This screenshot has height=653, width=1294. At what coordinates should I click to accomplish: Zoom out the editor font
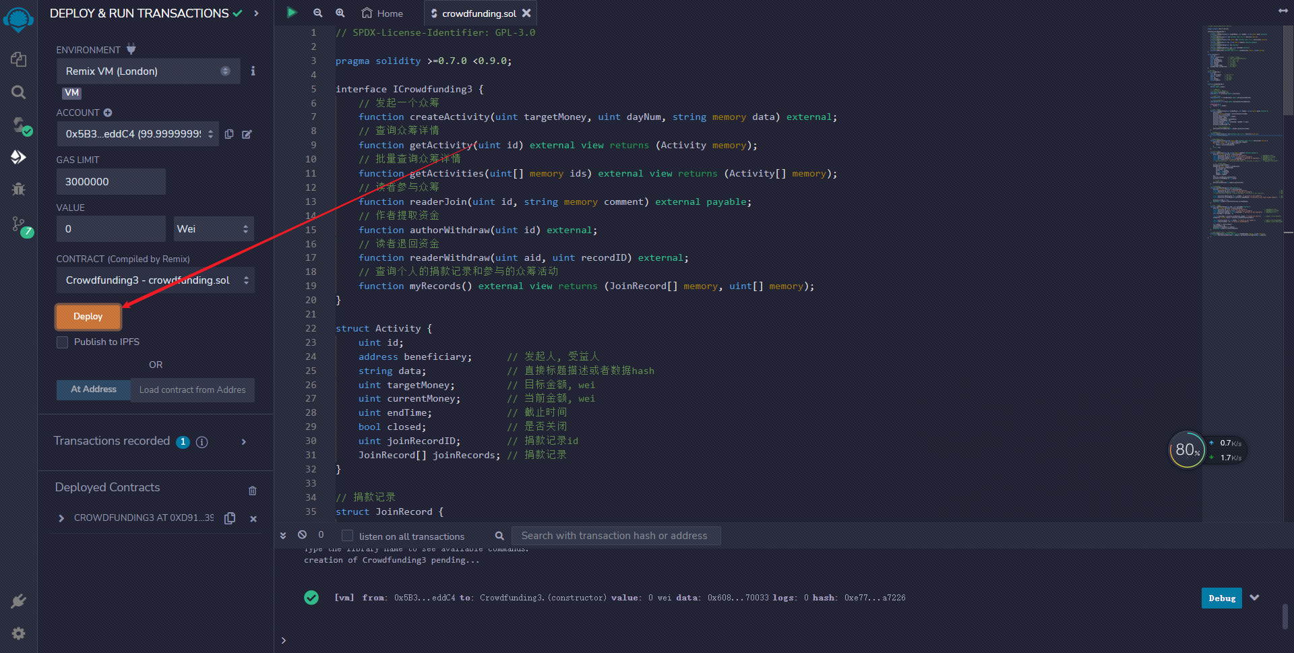pyautogui.click(x=317, y=13)
